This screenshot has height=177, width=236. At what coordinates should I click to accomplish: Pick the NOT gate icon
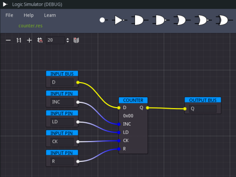tap(119, 20)
